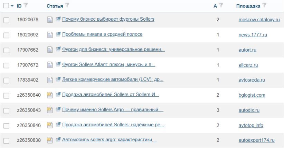This screenshot has height=148, width=284.
Task: Open filter for Статья column
Action: click(67, 6)
